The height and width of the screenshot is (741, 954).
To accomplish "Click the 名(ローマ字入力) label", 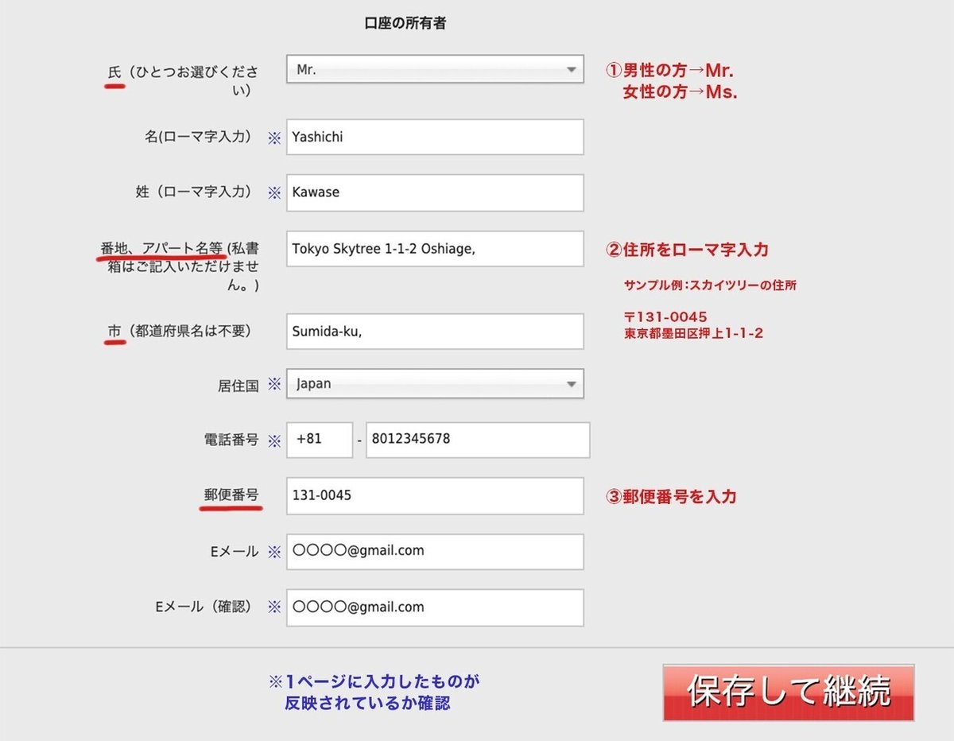I will [199, 137].
